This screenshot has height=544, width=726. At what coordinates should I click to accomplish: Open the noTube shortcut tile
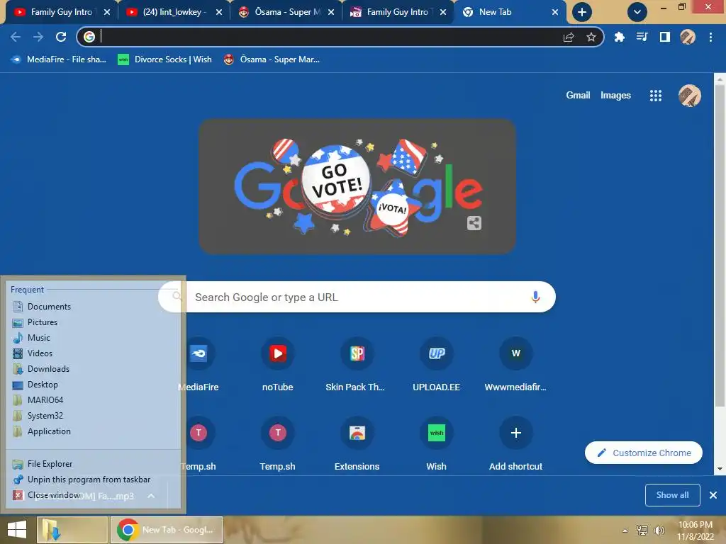278,365
